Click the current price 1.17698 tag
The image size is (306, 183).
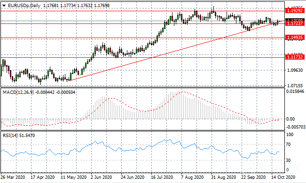[295, 20]
